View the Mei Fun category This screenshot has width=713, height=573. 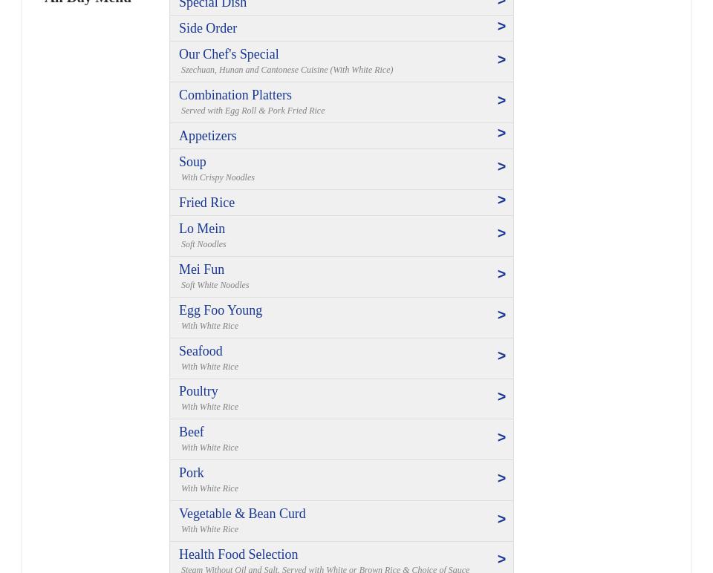pos(202,270)
